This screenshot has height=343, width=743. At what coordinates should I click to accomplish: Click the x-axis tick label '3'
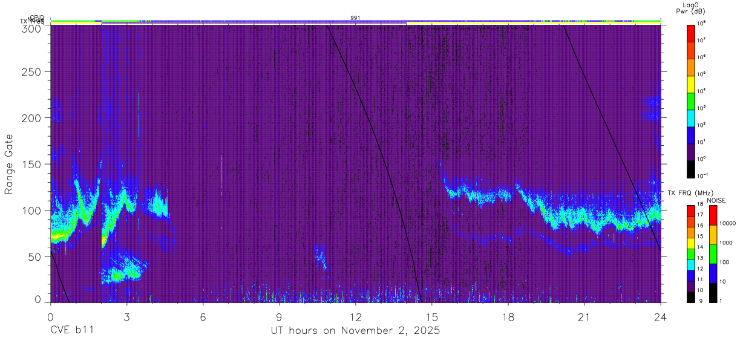point(126,317)
